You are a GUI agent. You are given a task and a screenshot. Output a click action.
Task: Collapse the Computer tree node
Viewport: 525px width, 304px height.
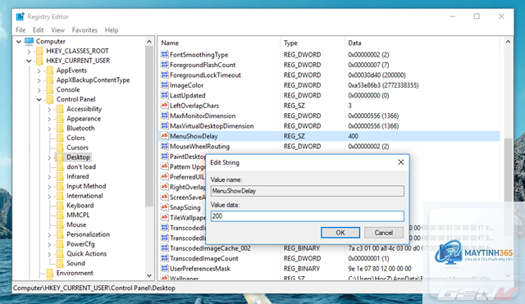click(x=19, y=42)
